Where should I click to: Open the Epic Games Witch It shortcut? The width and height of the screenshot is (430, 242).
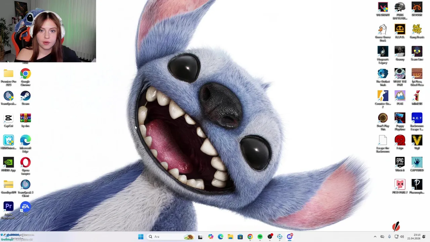pyautogui.click(x=400, y=165)
